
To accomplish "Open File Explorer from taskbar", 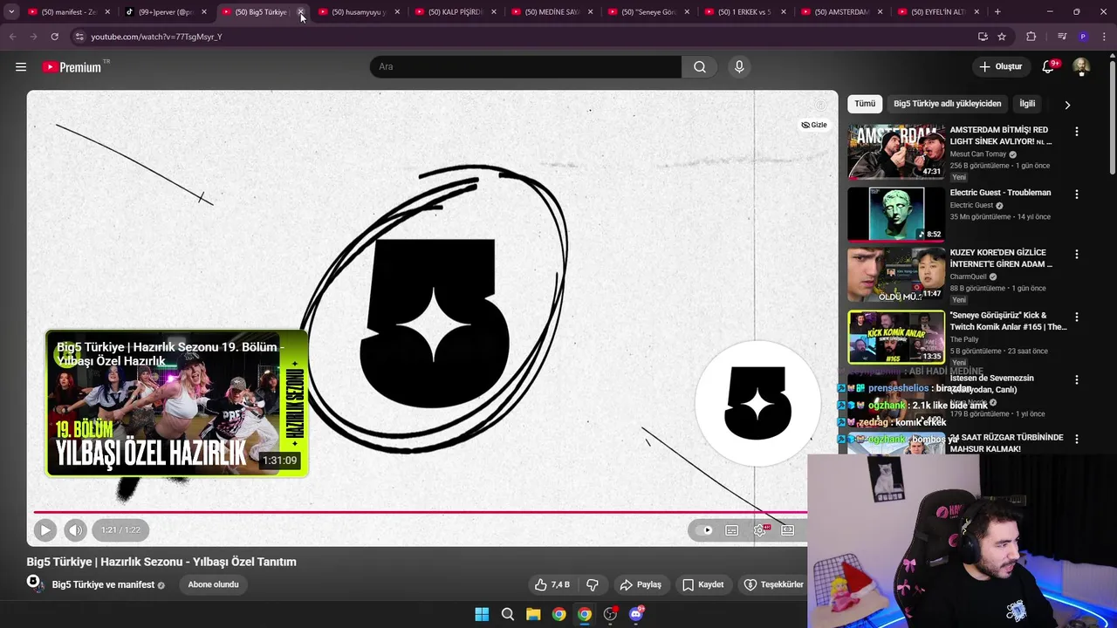I will (x=533, y=614).
